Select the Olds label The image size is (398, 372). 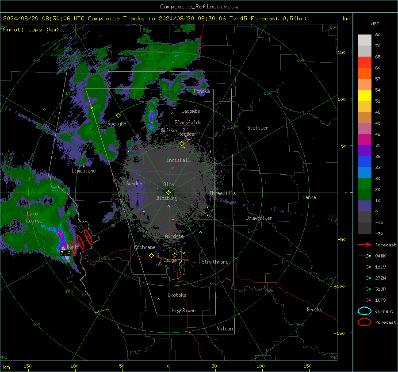pos(168,184)
